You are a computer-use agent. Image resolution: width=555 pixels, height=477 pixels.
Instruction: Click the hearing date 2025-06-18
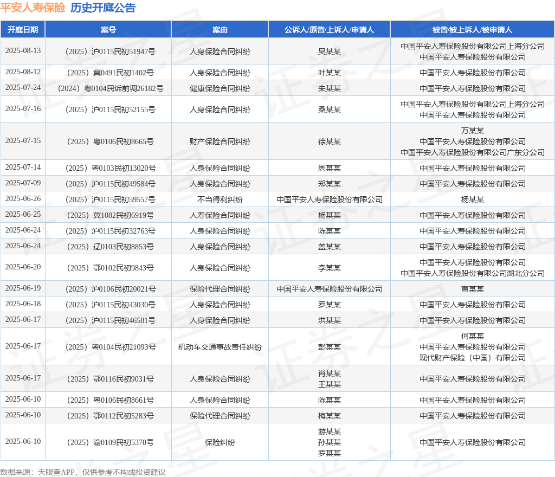click(23, 304)
